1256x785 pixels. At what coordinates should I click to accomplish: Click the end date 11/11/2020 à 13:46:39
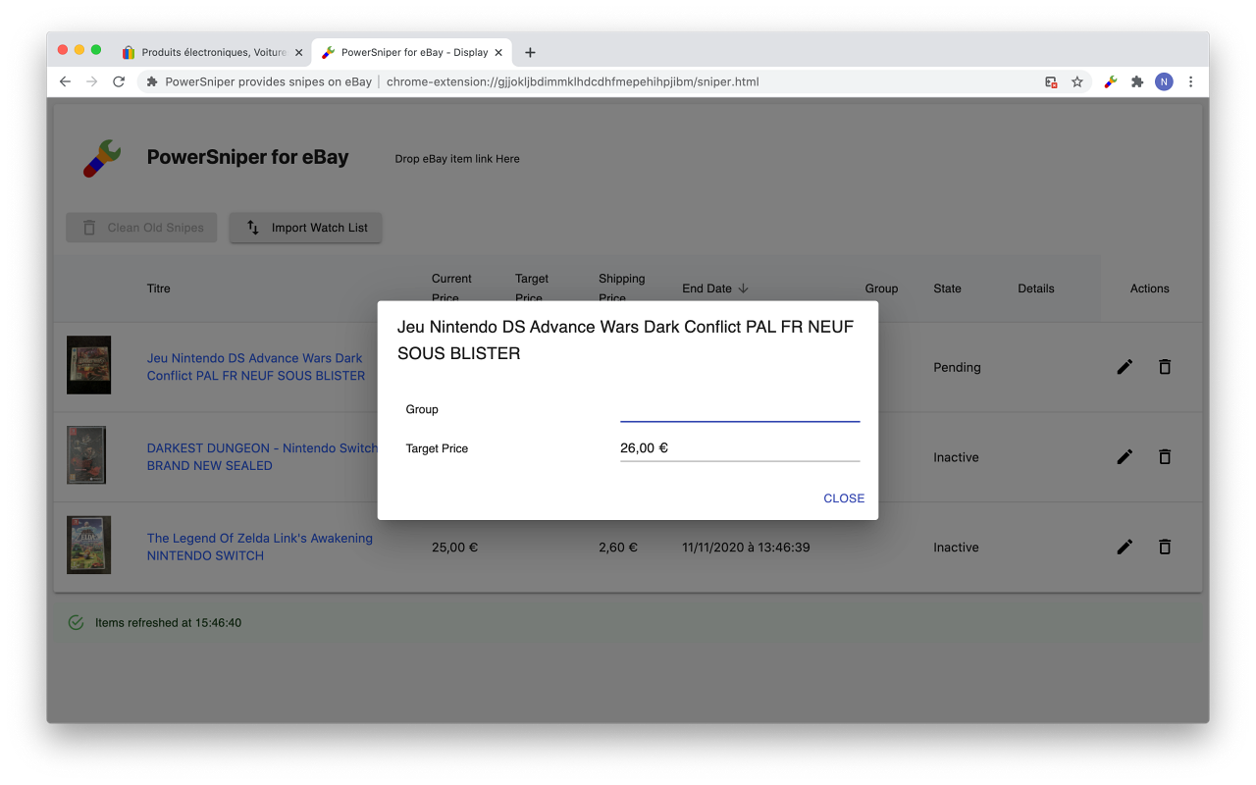[x=746, y=548]
